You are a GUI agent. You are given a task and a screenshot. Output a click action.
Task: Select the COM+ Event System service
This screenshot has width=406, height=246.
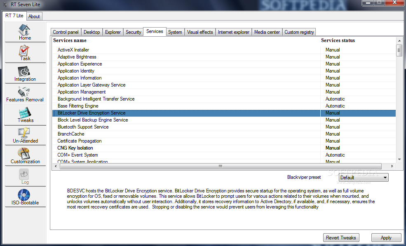[x=224, y=155]
